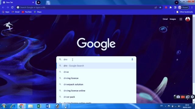The height and width of the screenshot is (109, 195).
Task: Select 'driving licence' suggestion
Action: [96, 78]
